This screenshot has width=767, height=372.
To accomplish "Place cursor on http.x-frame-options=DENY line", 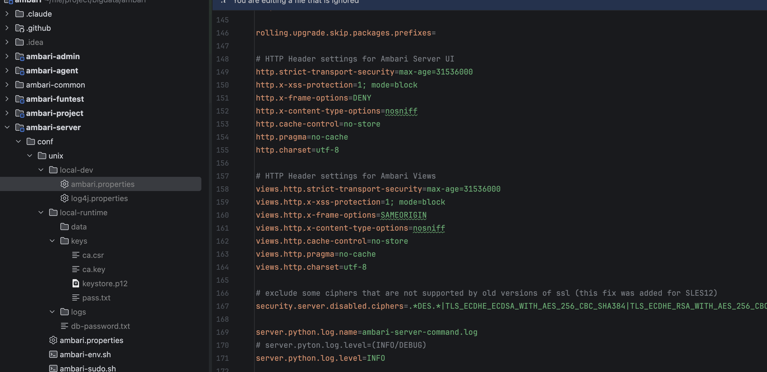I will pos(313,98).
